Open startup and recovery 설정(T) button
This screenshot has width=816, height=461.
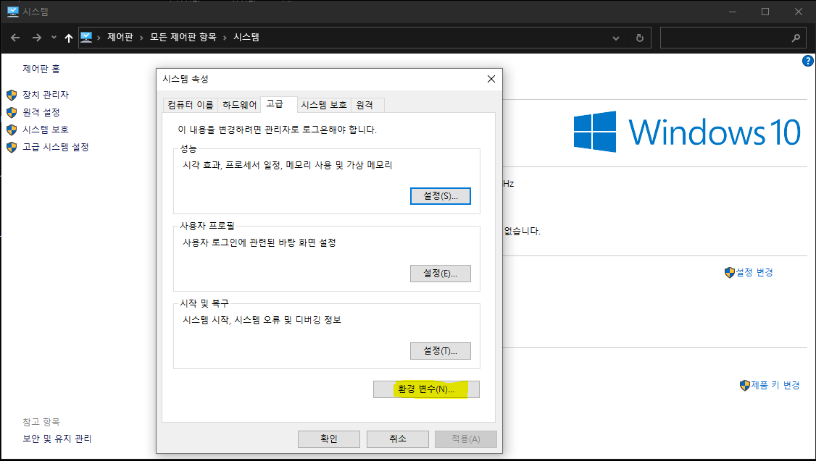pos(441,351)
